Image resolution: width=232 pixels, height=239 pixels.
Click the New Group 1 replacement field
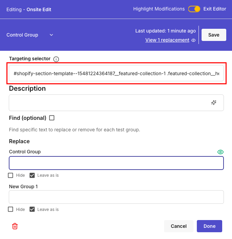coord(116,197)
